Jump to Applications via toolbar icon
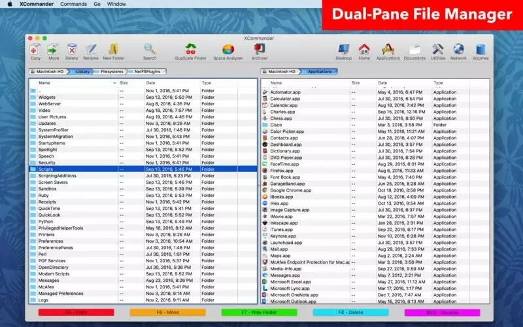 click(388, 52)
